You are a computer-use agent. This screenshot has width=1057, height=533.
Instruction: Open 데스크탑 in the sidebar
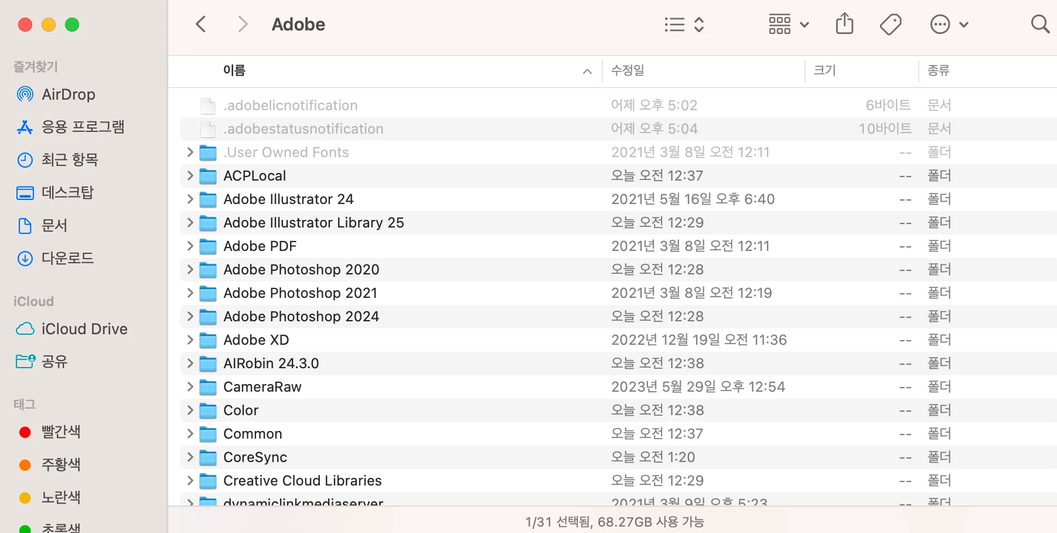tap(55, 193)
